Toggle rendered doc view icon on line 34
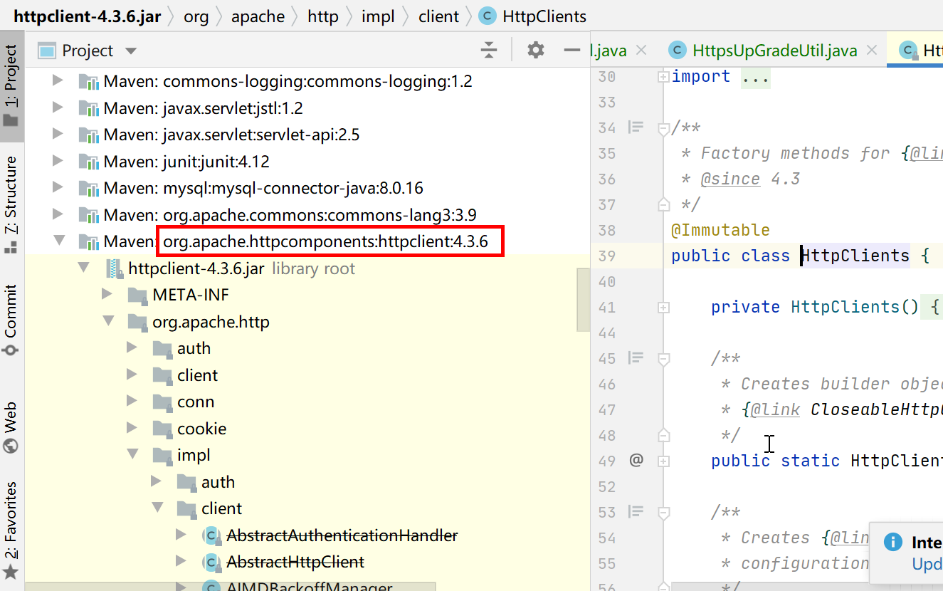The image size is (943, 591). click(636, 127)
